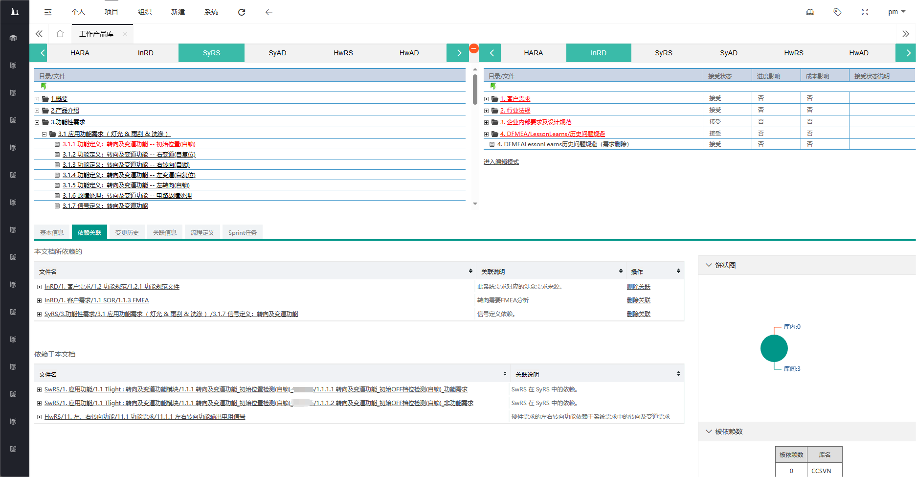916x477 pixels.
Task: Collapse the 饼状图 section
Action: pyautogui.click(x=709, y=265)
